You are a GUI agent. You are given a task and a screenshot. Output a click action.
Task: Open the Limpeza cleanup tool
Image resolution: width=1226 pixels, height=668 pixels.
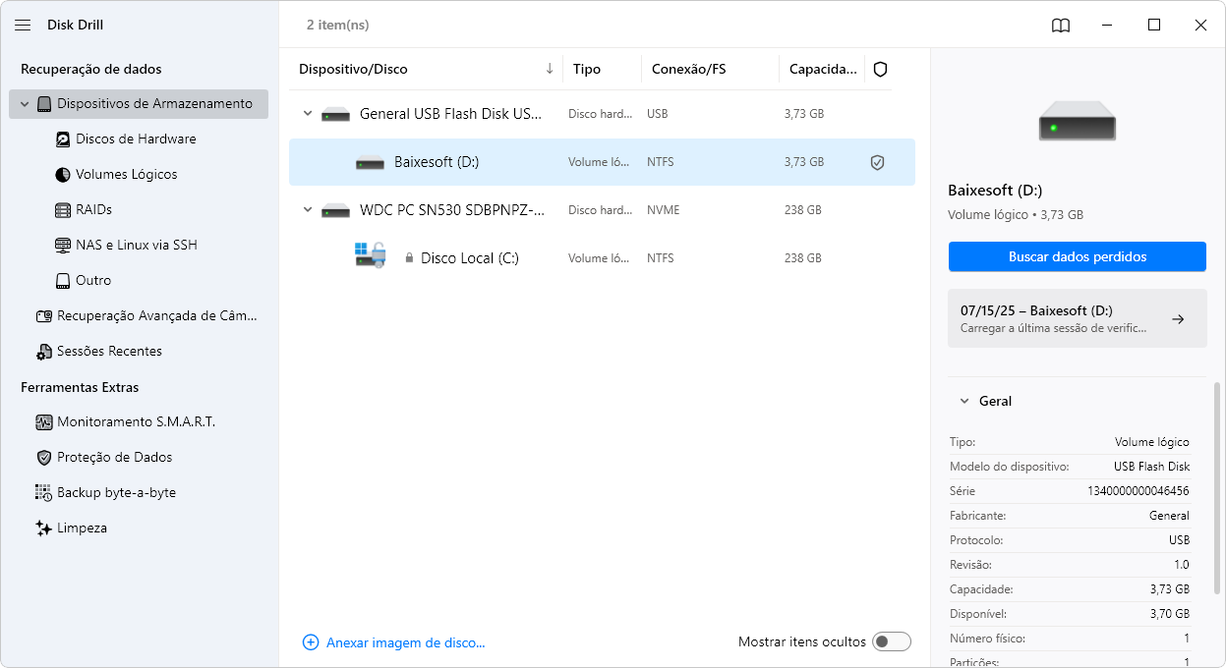(82, 528)
